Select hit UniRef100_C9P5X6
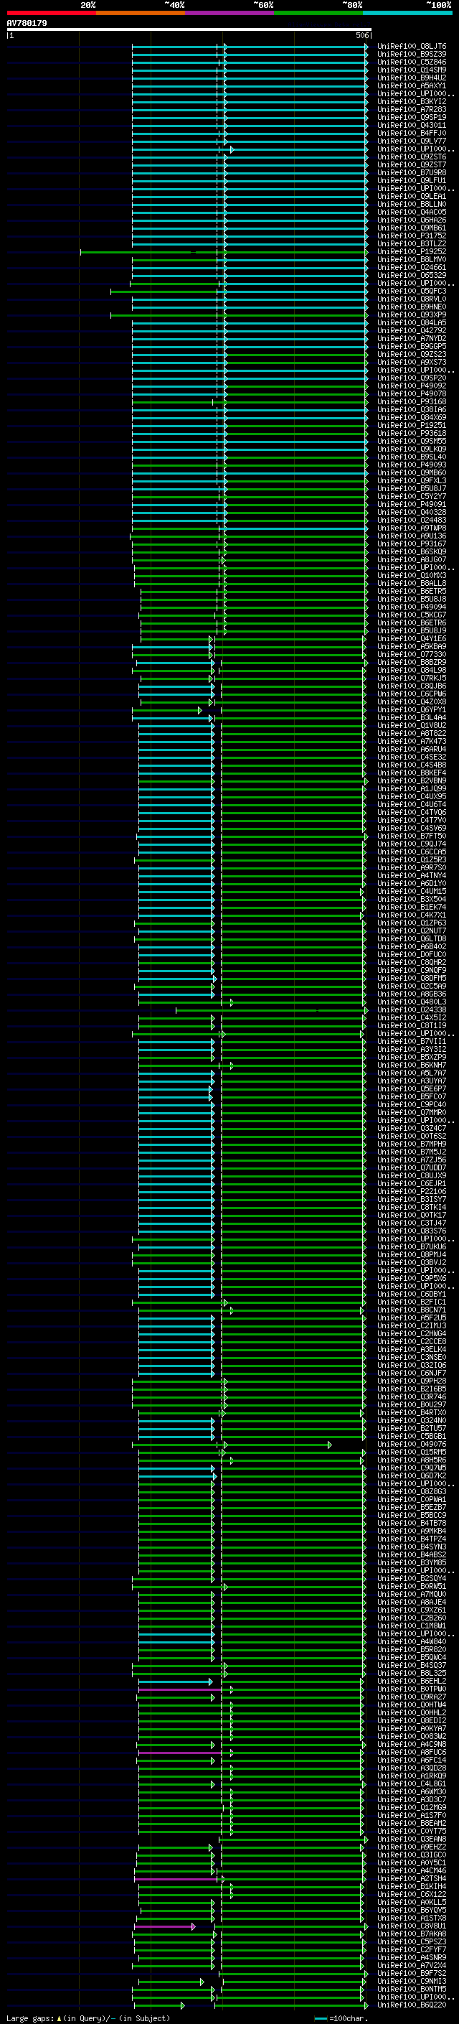The height and width of the screenshot is (2024, 459). point(412,1277)
